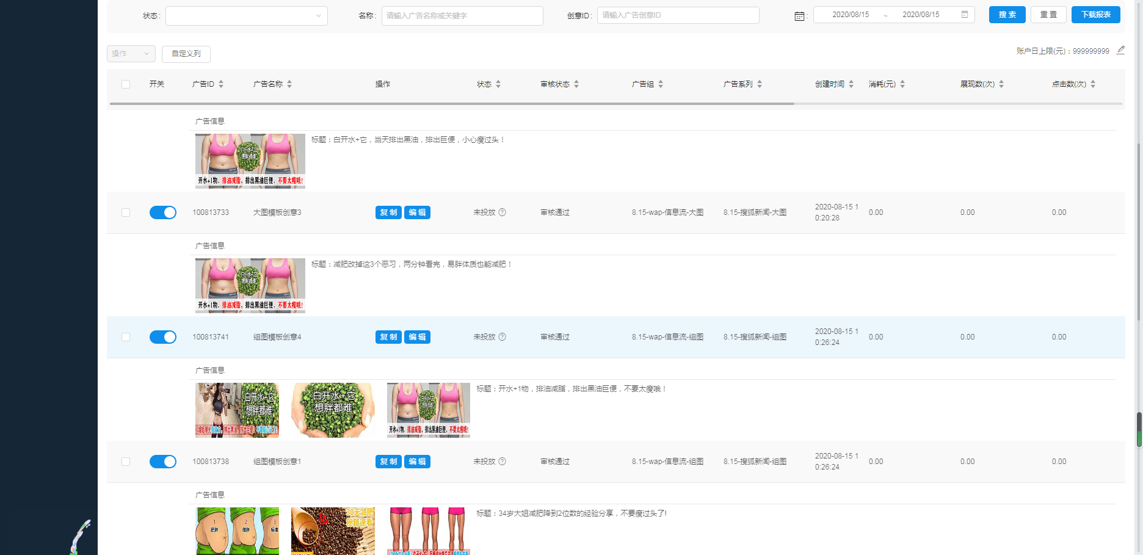Toggle off the switch for ad 100813733
The image size is (1143, 555).
pos(163,212)
